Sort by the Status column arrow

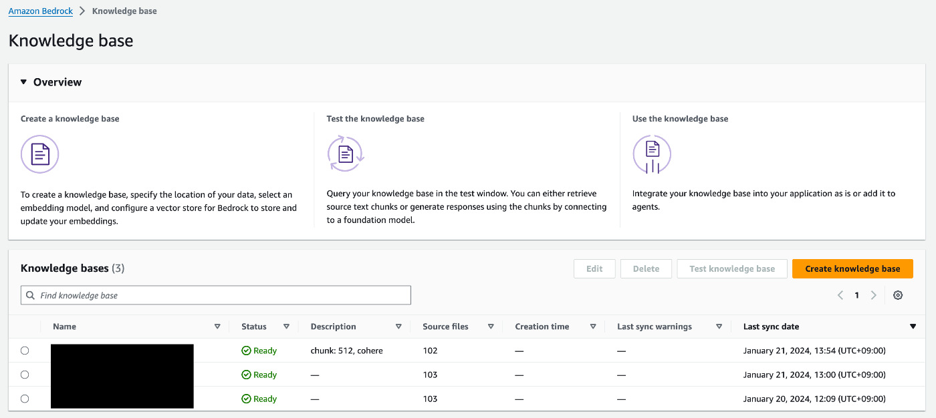click(x=286, y=327)
